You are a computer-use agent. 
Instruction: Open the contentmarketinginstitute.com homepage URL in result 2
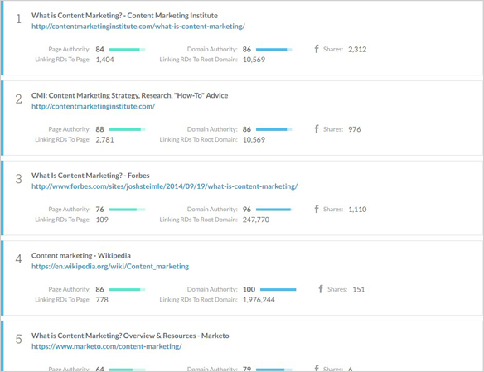[x=93, y=106]
